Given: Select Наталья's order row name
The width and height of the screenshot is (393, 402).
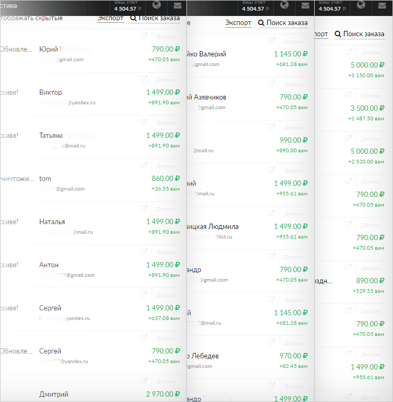Looking at the screenshot, I should pos(52,221).
